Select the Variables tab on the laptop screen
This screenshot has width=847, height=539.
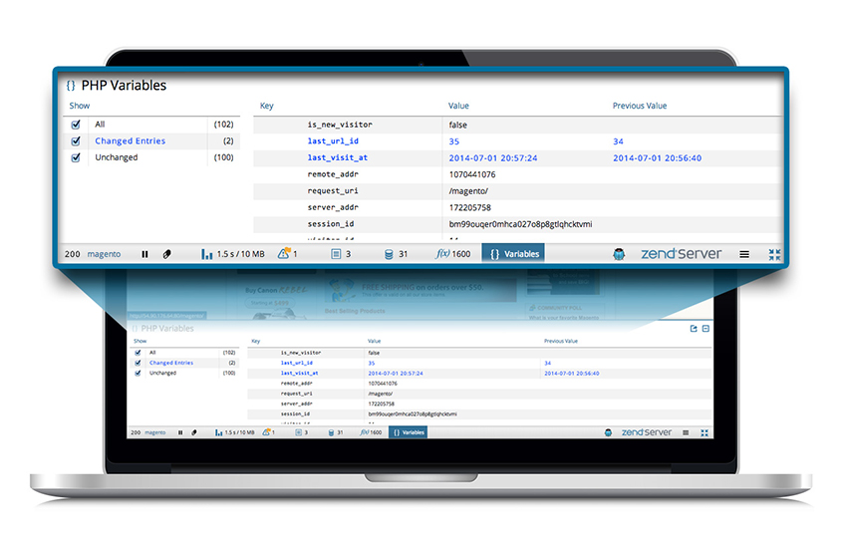(x=408, y=432)
